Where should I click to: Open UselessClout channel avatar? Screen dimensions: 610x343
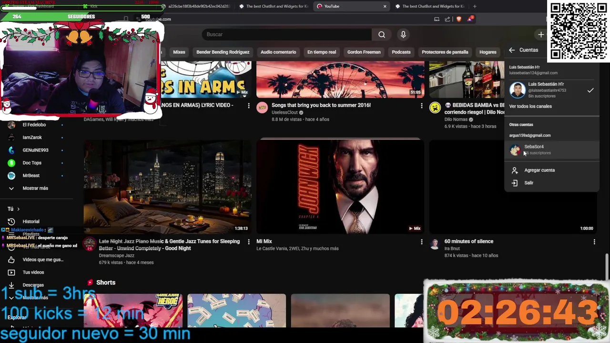coord(262,108)
